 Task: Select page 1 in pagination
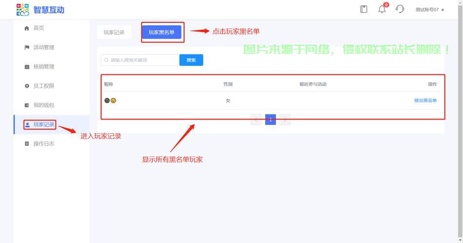pos(271,120)
